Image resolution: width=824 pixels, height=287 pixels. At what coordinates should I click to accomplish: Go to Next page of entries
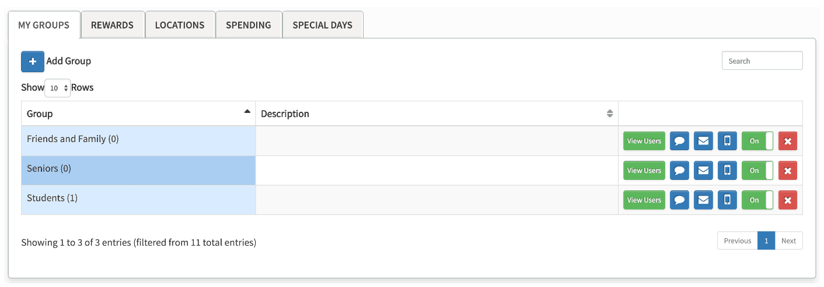tap(788, 241)
